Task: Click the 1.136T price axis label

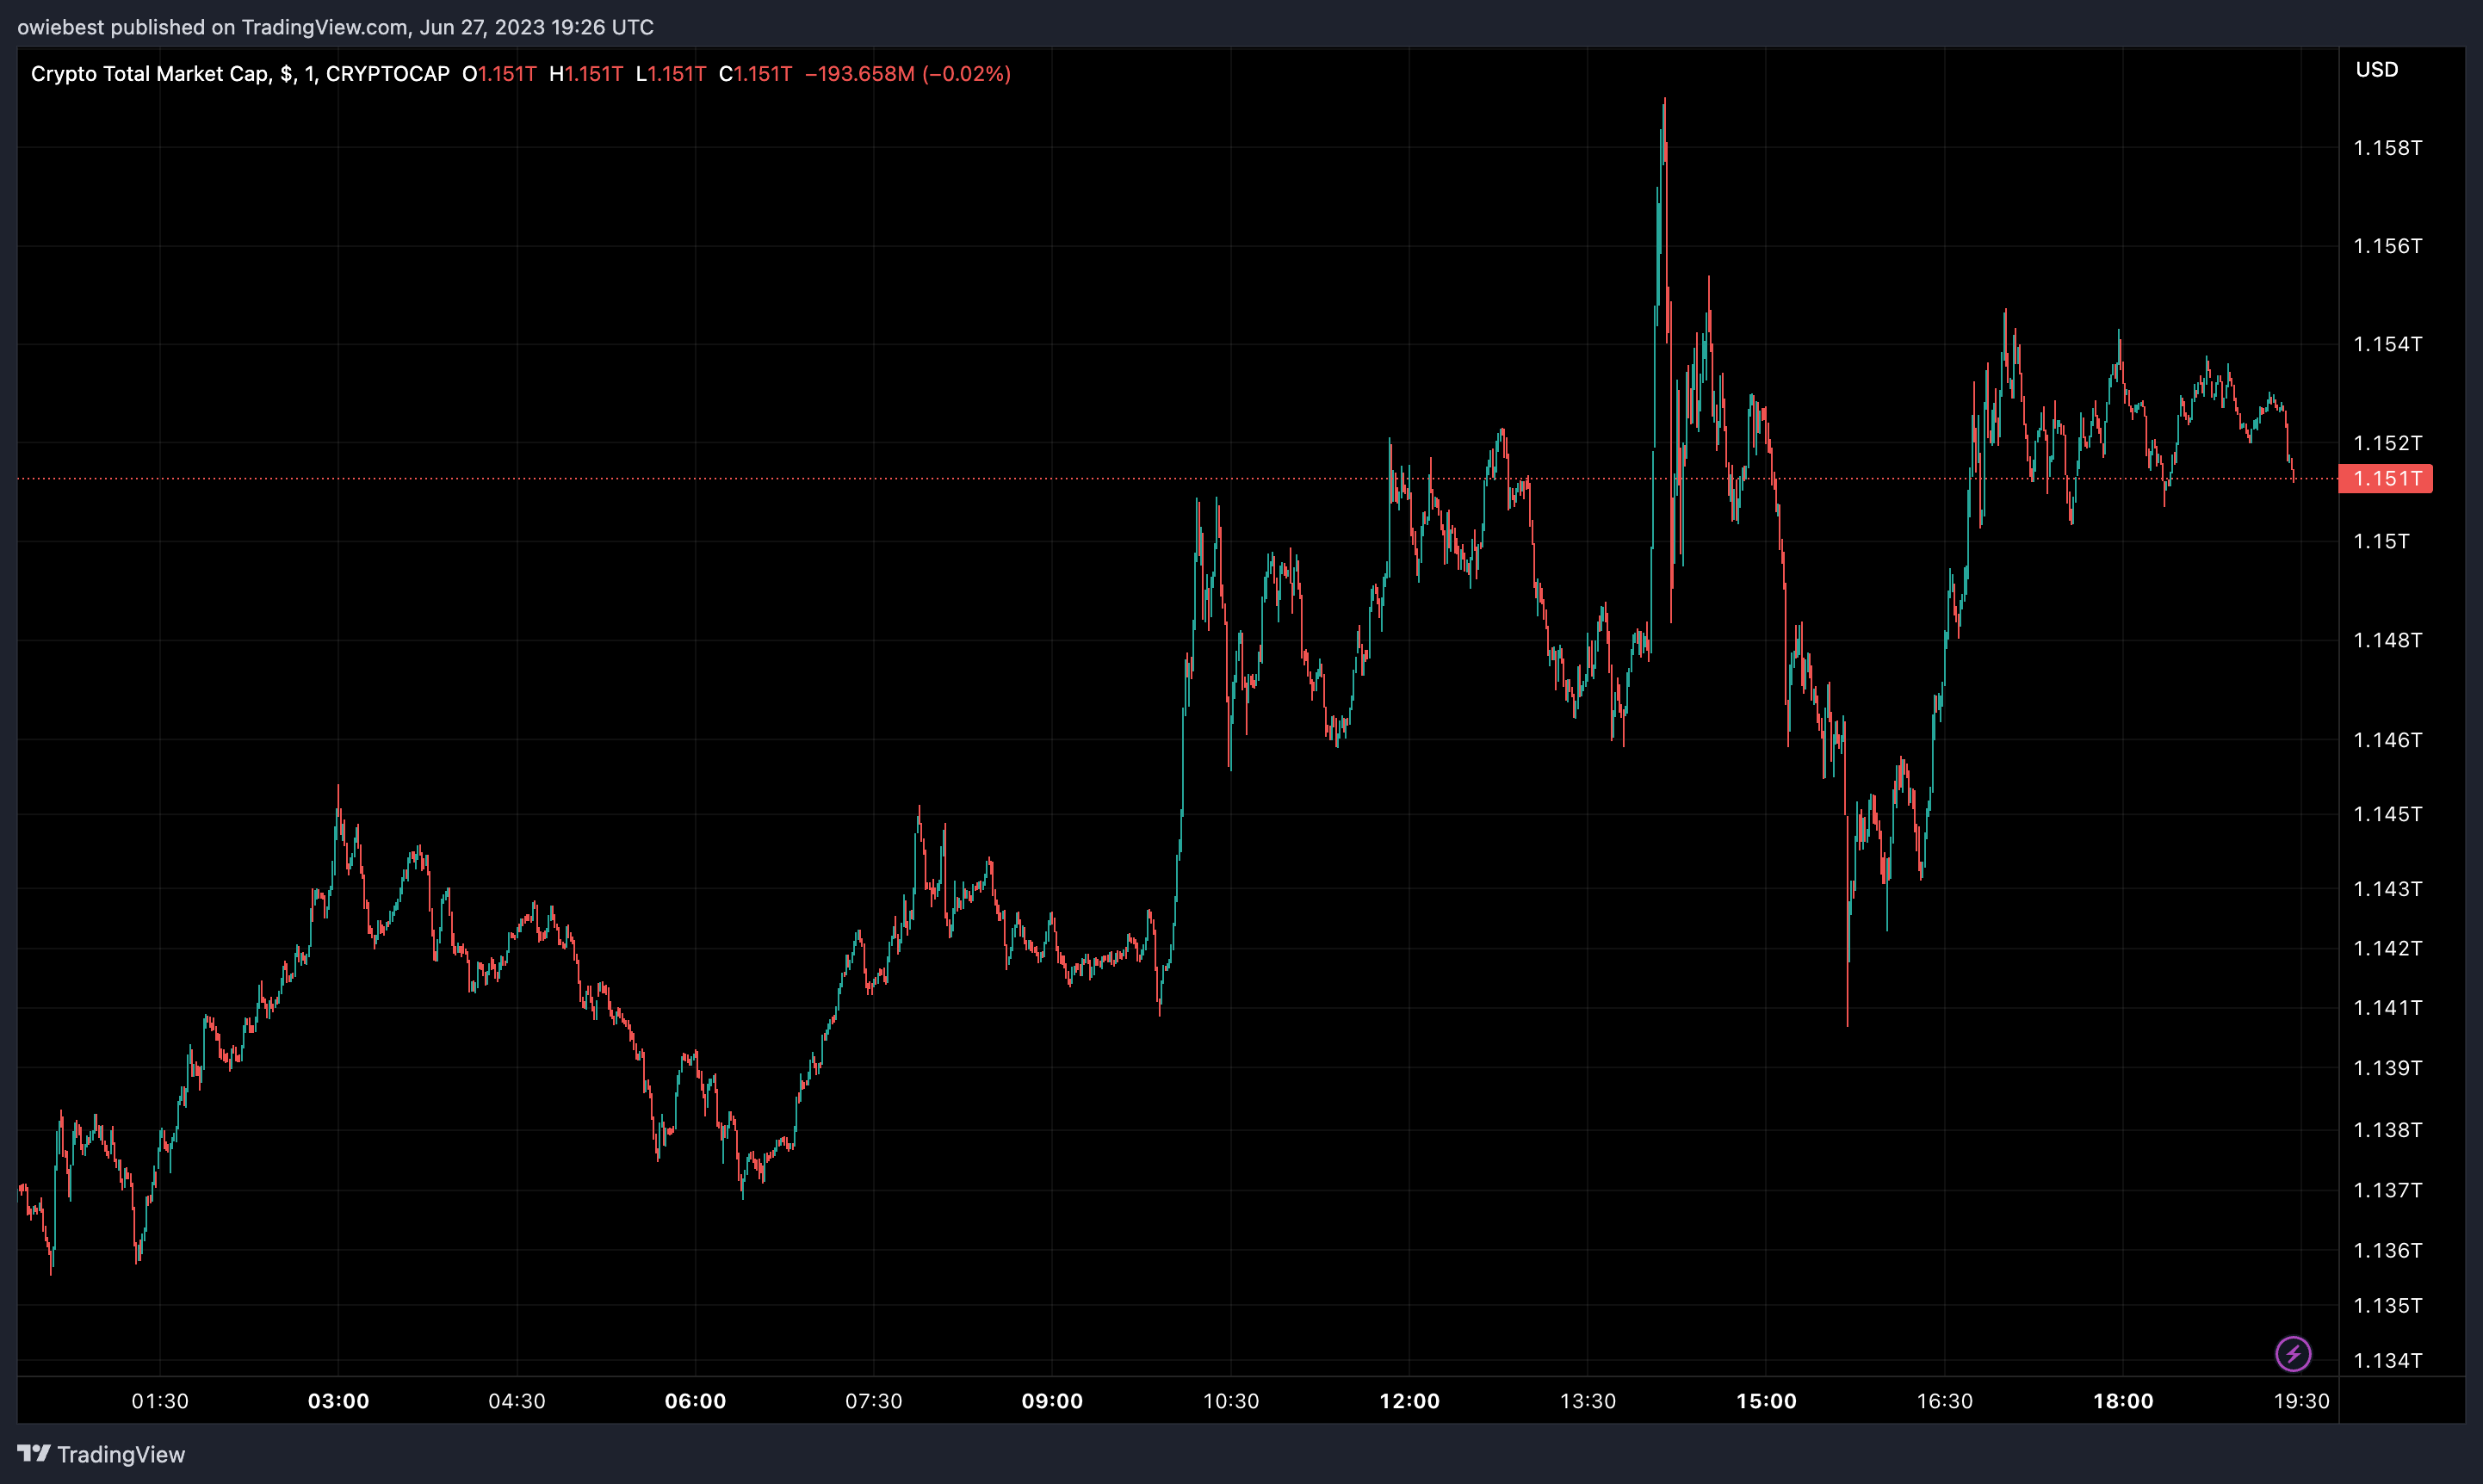Action: coord(2388,1250)
